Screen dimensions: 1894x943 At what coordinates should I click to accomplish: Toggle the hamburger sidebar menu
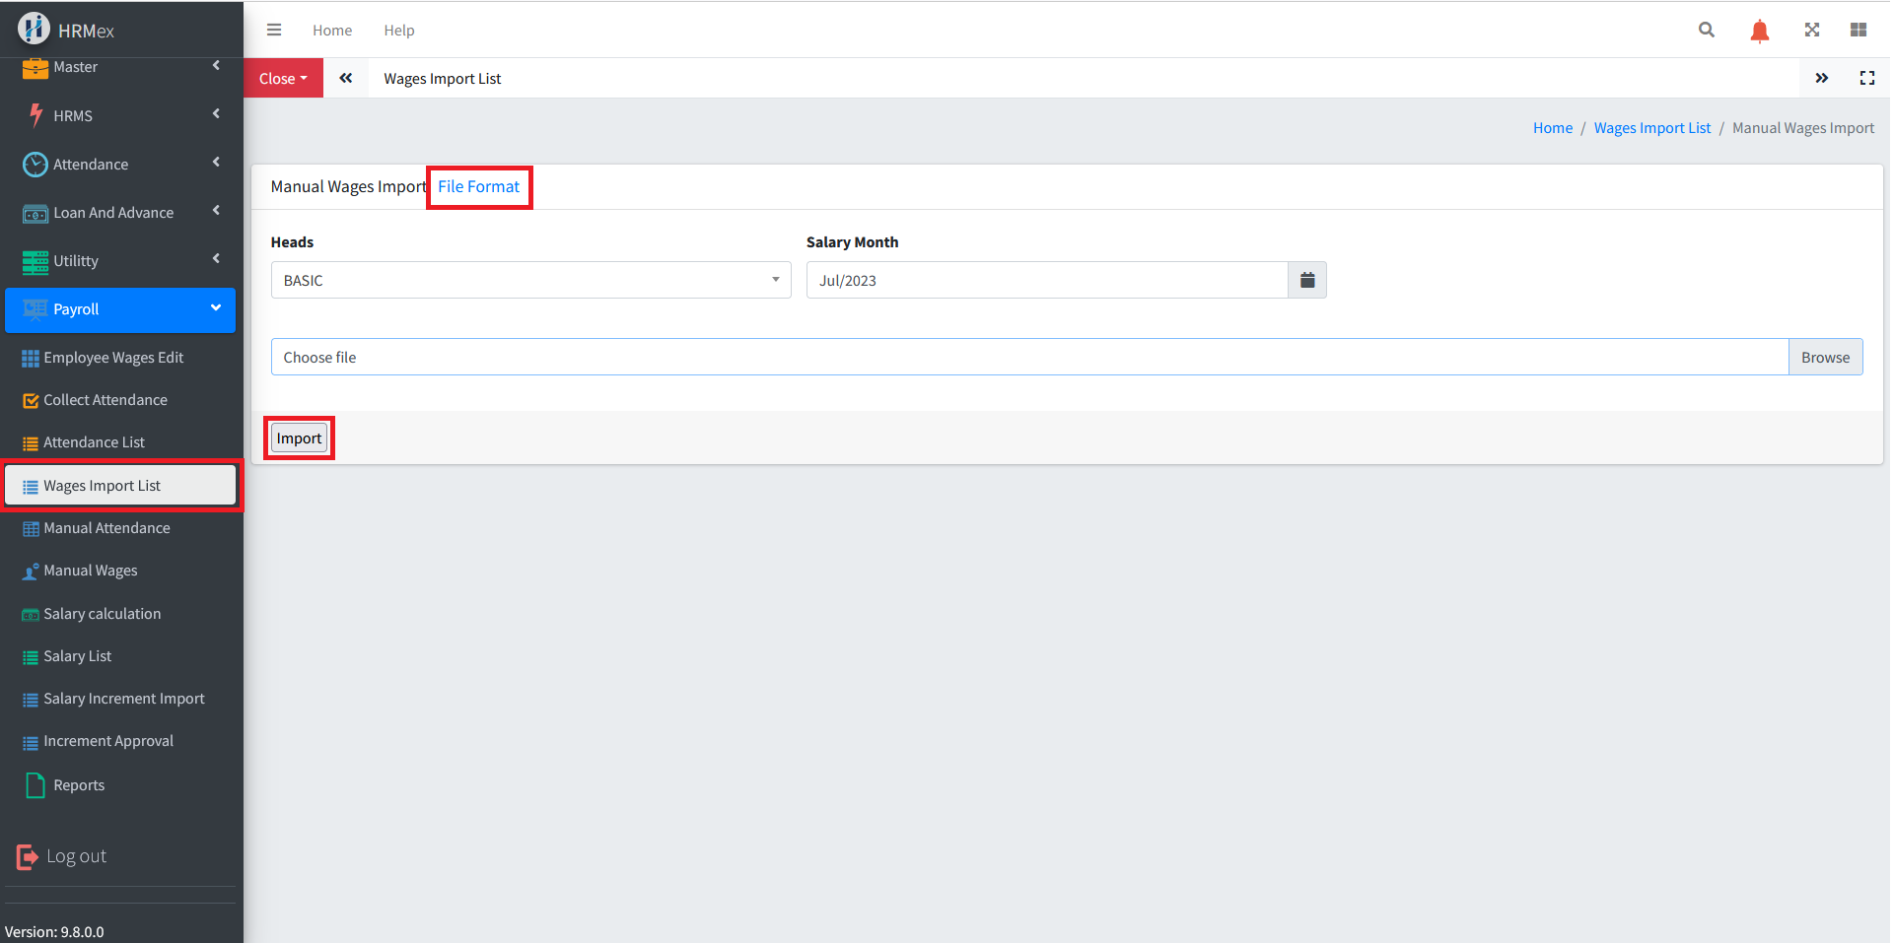(x=274, y=30)
